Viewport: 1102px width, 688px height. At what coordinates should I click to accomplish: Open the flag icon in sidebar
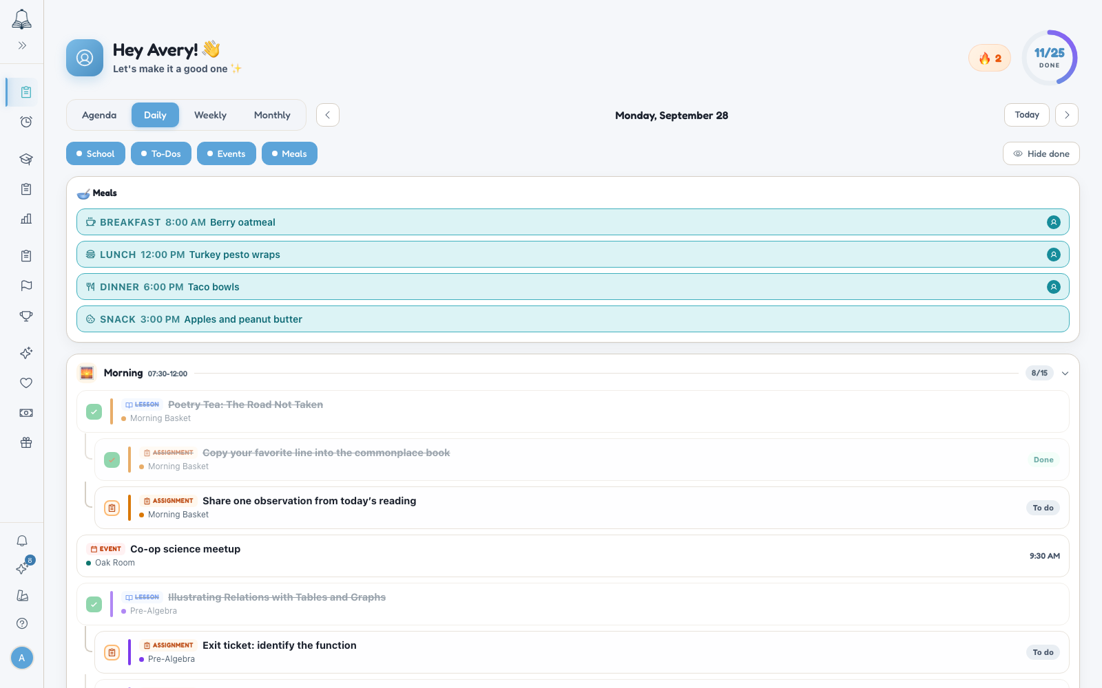(x=26, y=286)
